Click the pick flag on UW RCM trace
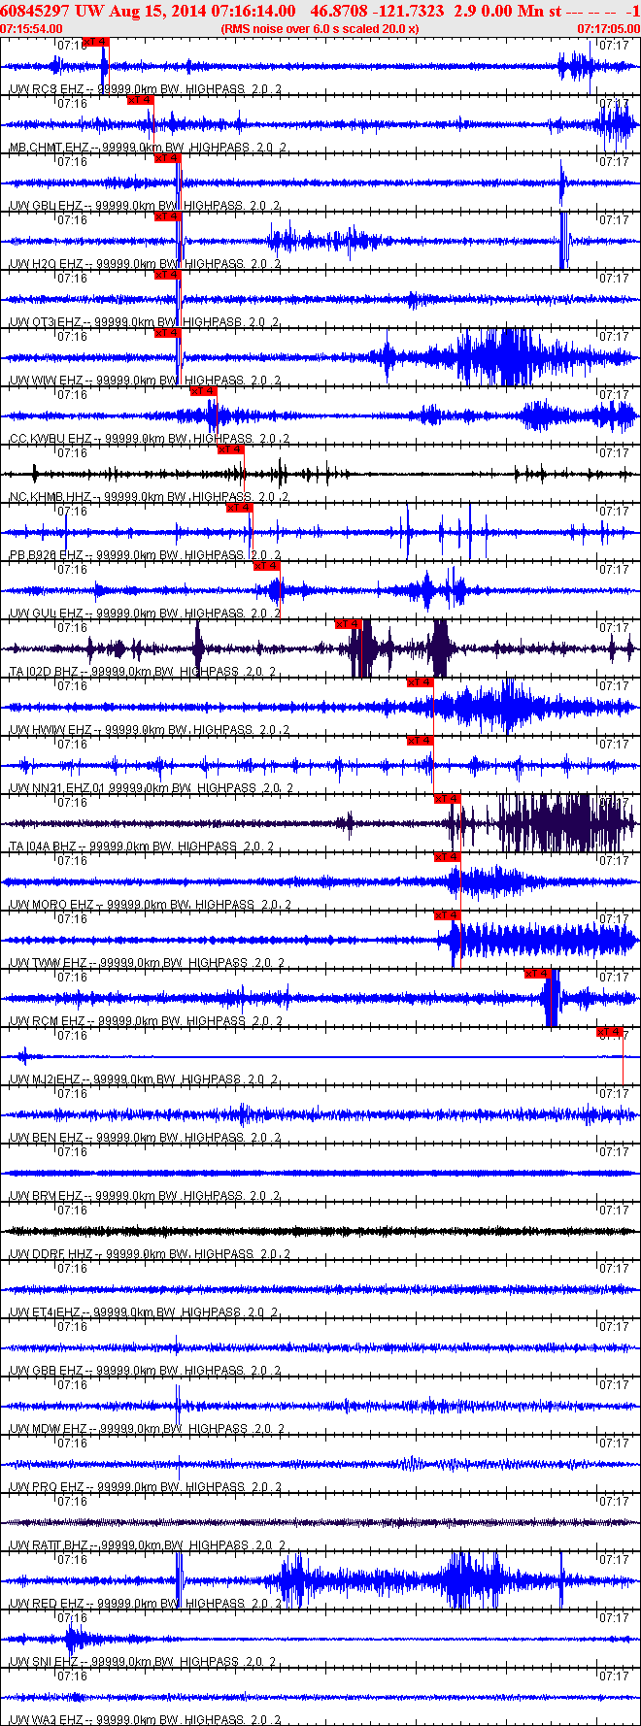The height and width of the screenshot is (1726, 641). (x=537, y=974)
